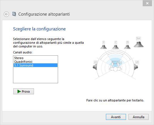Cancel setup with Annulla button
154x125 pixels.
(138, 117)
